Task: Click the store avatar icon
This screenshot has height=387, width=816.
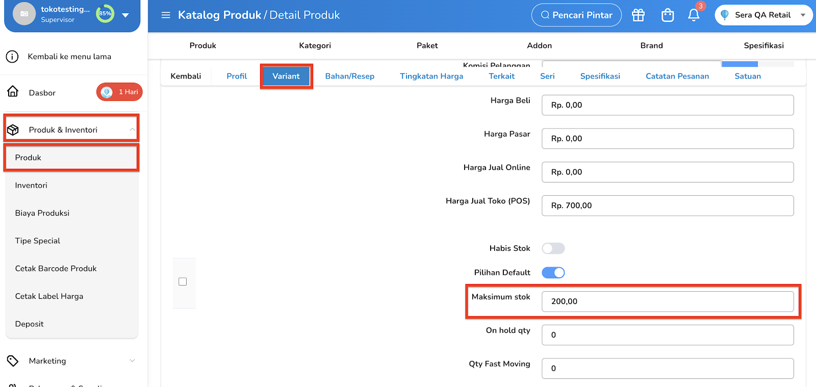Action: tap(24, 14)
